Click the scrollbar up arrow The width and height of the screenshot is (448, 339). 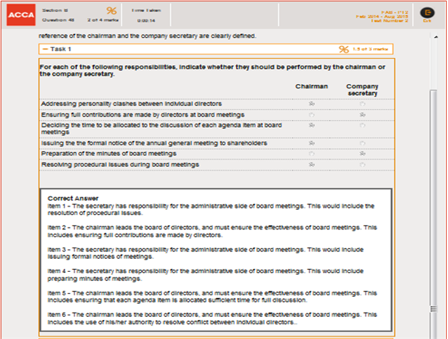[x=434, y=37]
